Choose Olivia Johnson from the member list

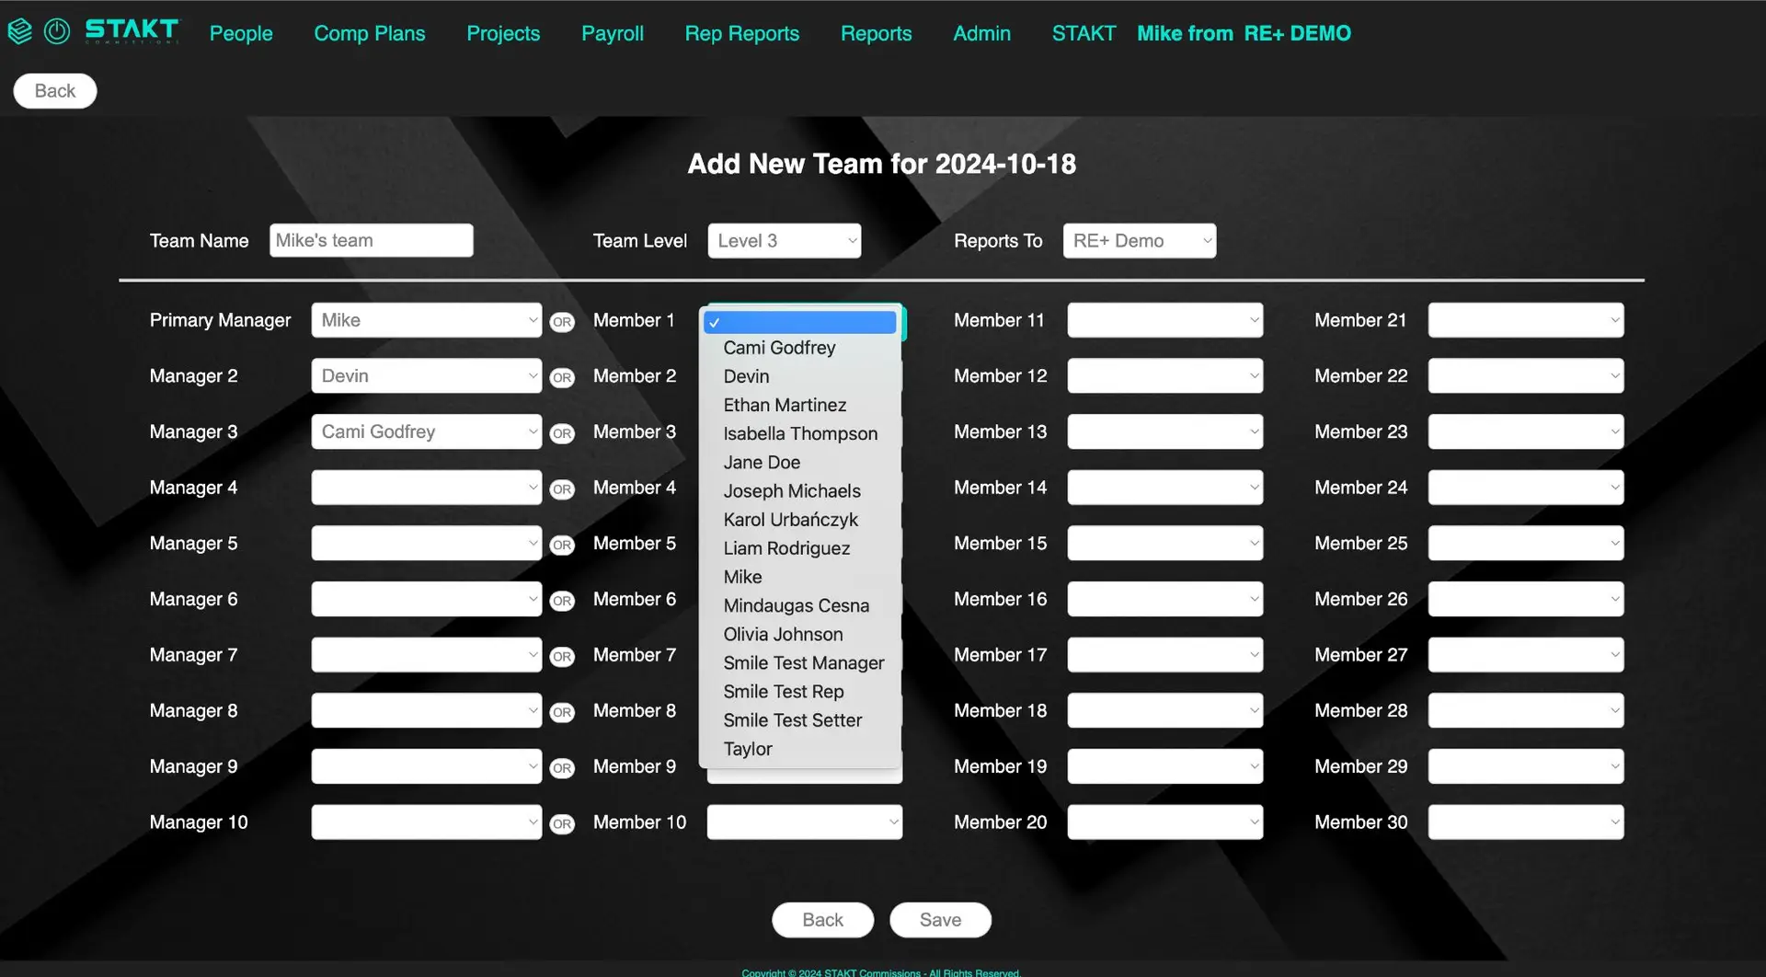783,634
